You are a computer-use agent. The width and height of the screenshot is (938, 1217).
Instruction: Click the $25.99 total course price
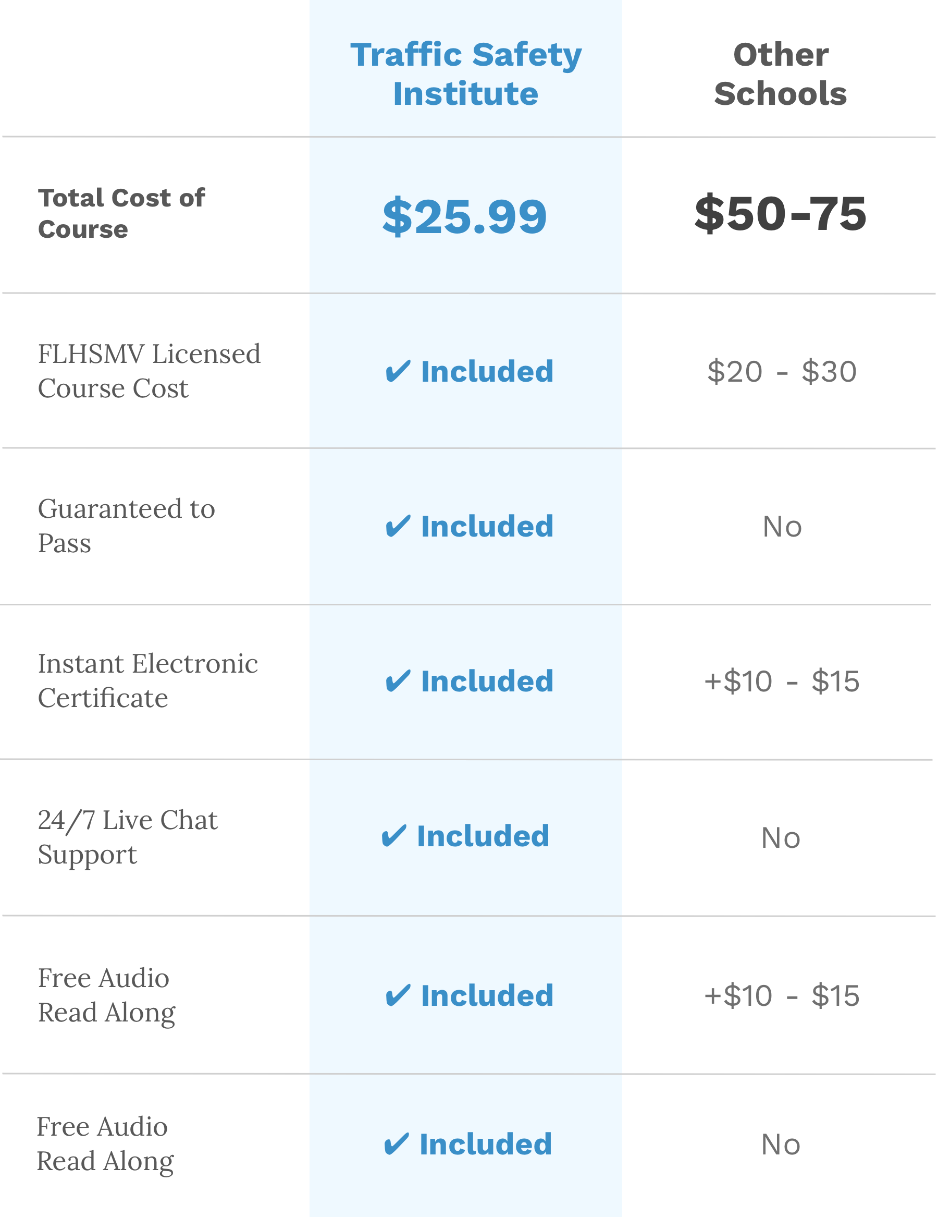tap(464, 216)
